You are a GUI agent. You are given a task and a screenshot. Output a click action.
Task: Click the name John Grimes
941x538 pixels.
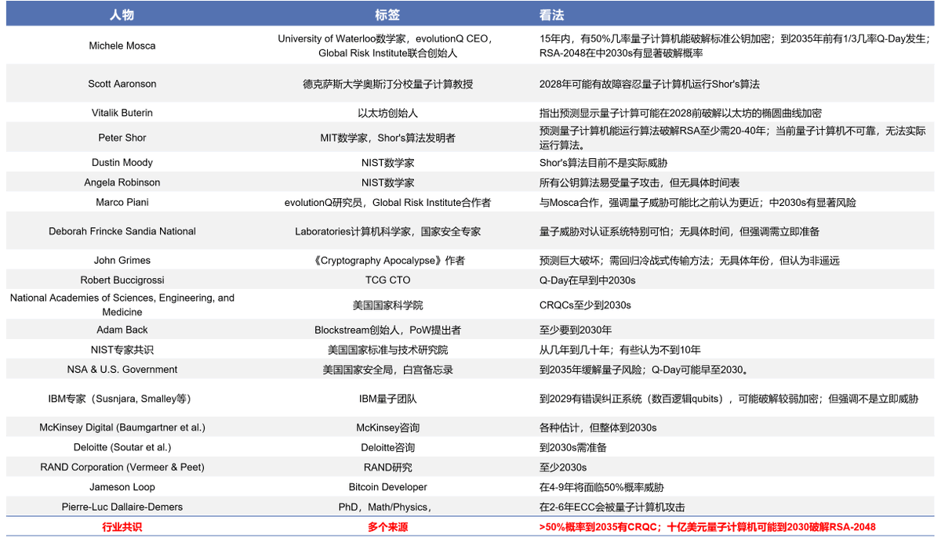coord(122,260)
